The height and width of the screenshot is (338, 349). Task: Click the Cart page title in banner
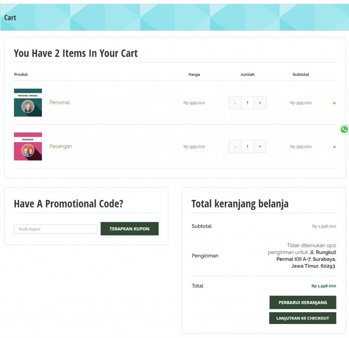pyautogui.click(x=10, y=18)
